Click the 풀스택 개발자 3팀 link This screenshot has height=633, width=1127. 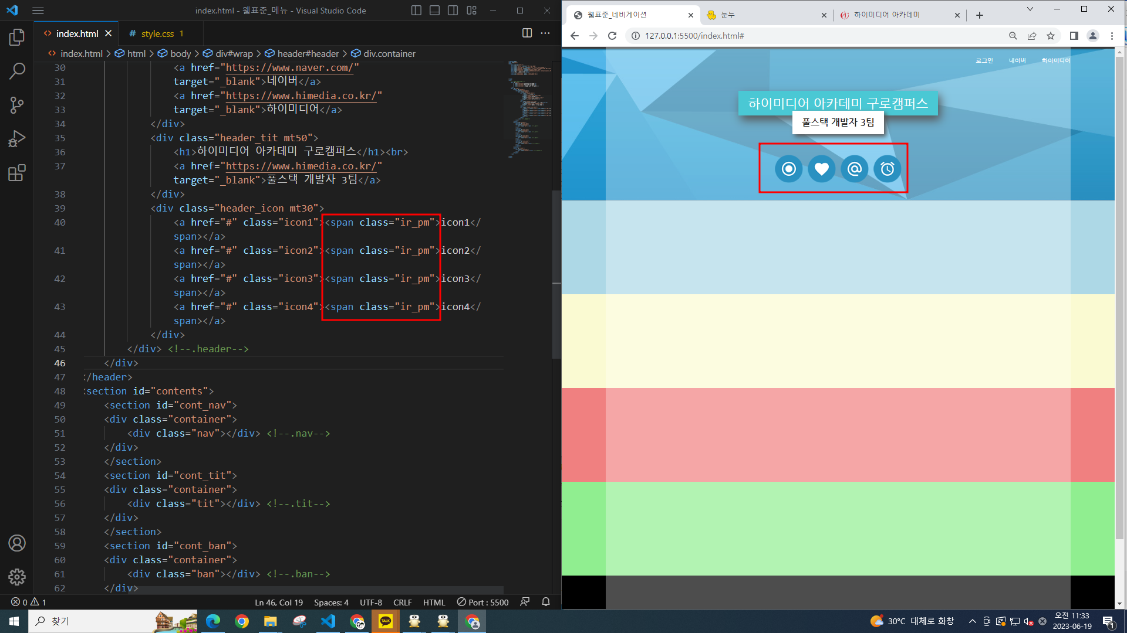[x=838, y=122]
